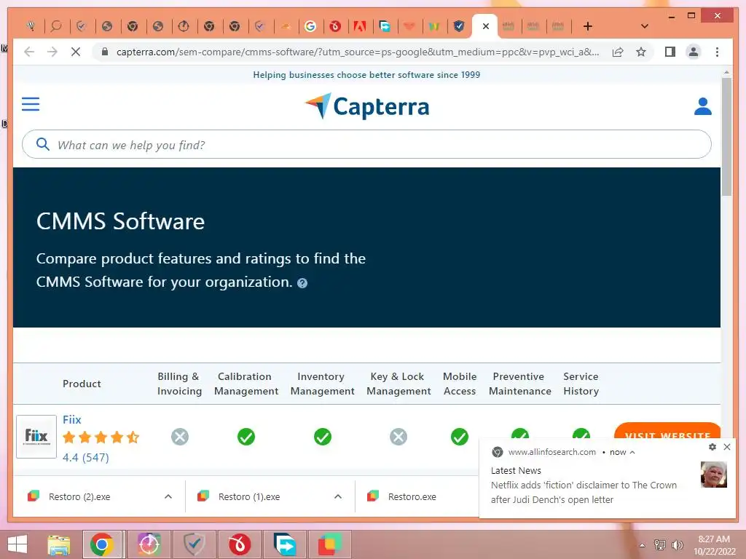The height and width of the screenshot is (559, 746).
Task: Show hidden system tray icons
Action: [x=643, y=545]
